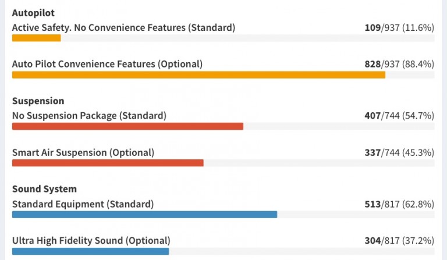Click the long orange Auto Pilot bar

pos(198,75)
